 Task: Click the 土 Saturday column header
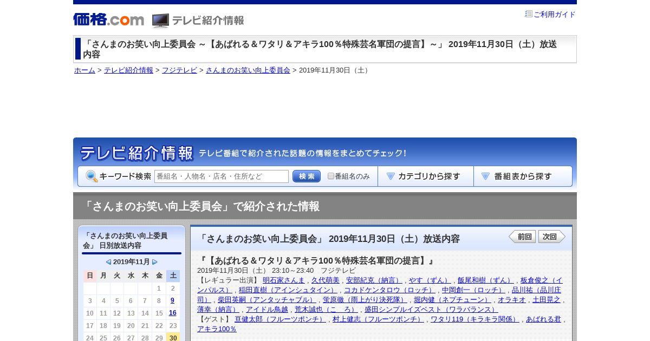pos(173,276)
